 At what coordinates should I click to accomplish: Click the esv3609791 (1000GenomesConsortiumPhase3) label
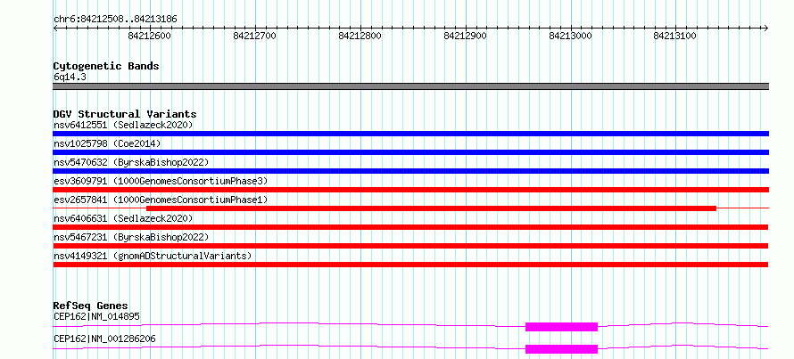click(x=161, y=181)
